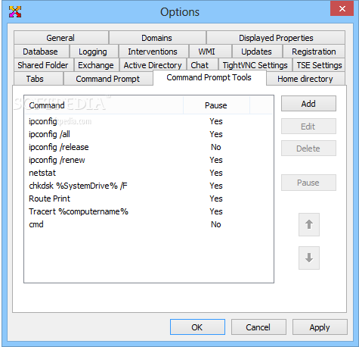Click the Command column header
The height and width of the screenshot is (347, 359).
tap(104, 105)
